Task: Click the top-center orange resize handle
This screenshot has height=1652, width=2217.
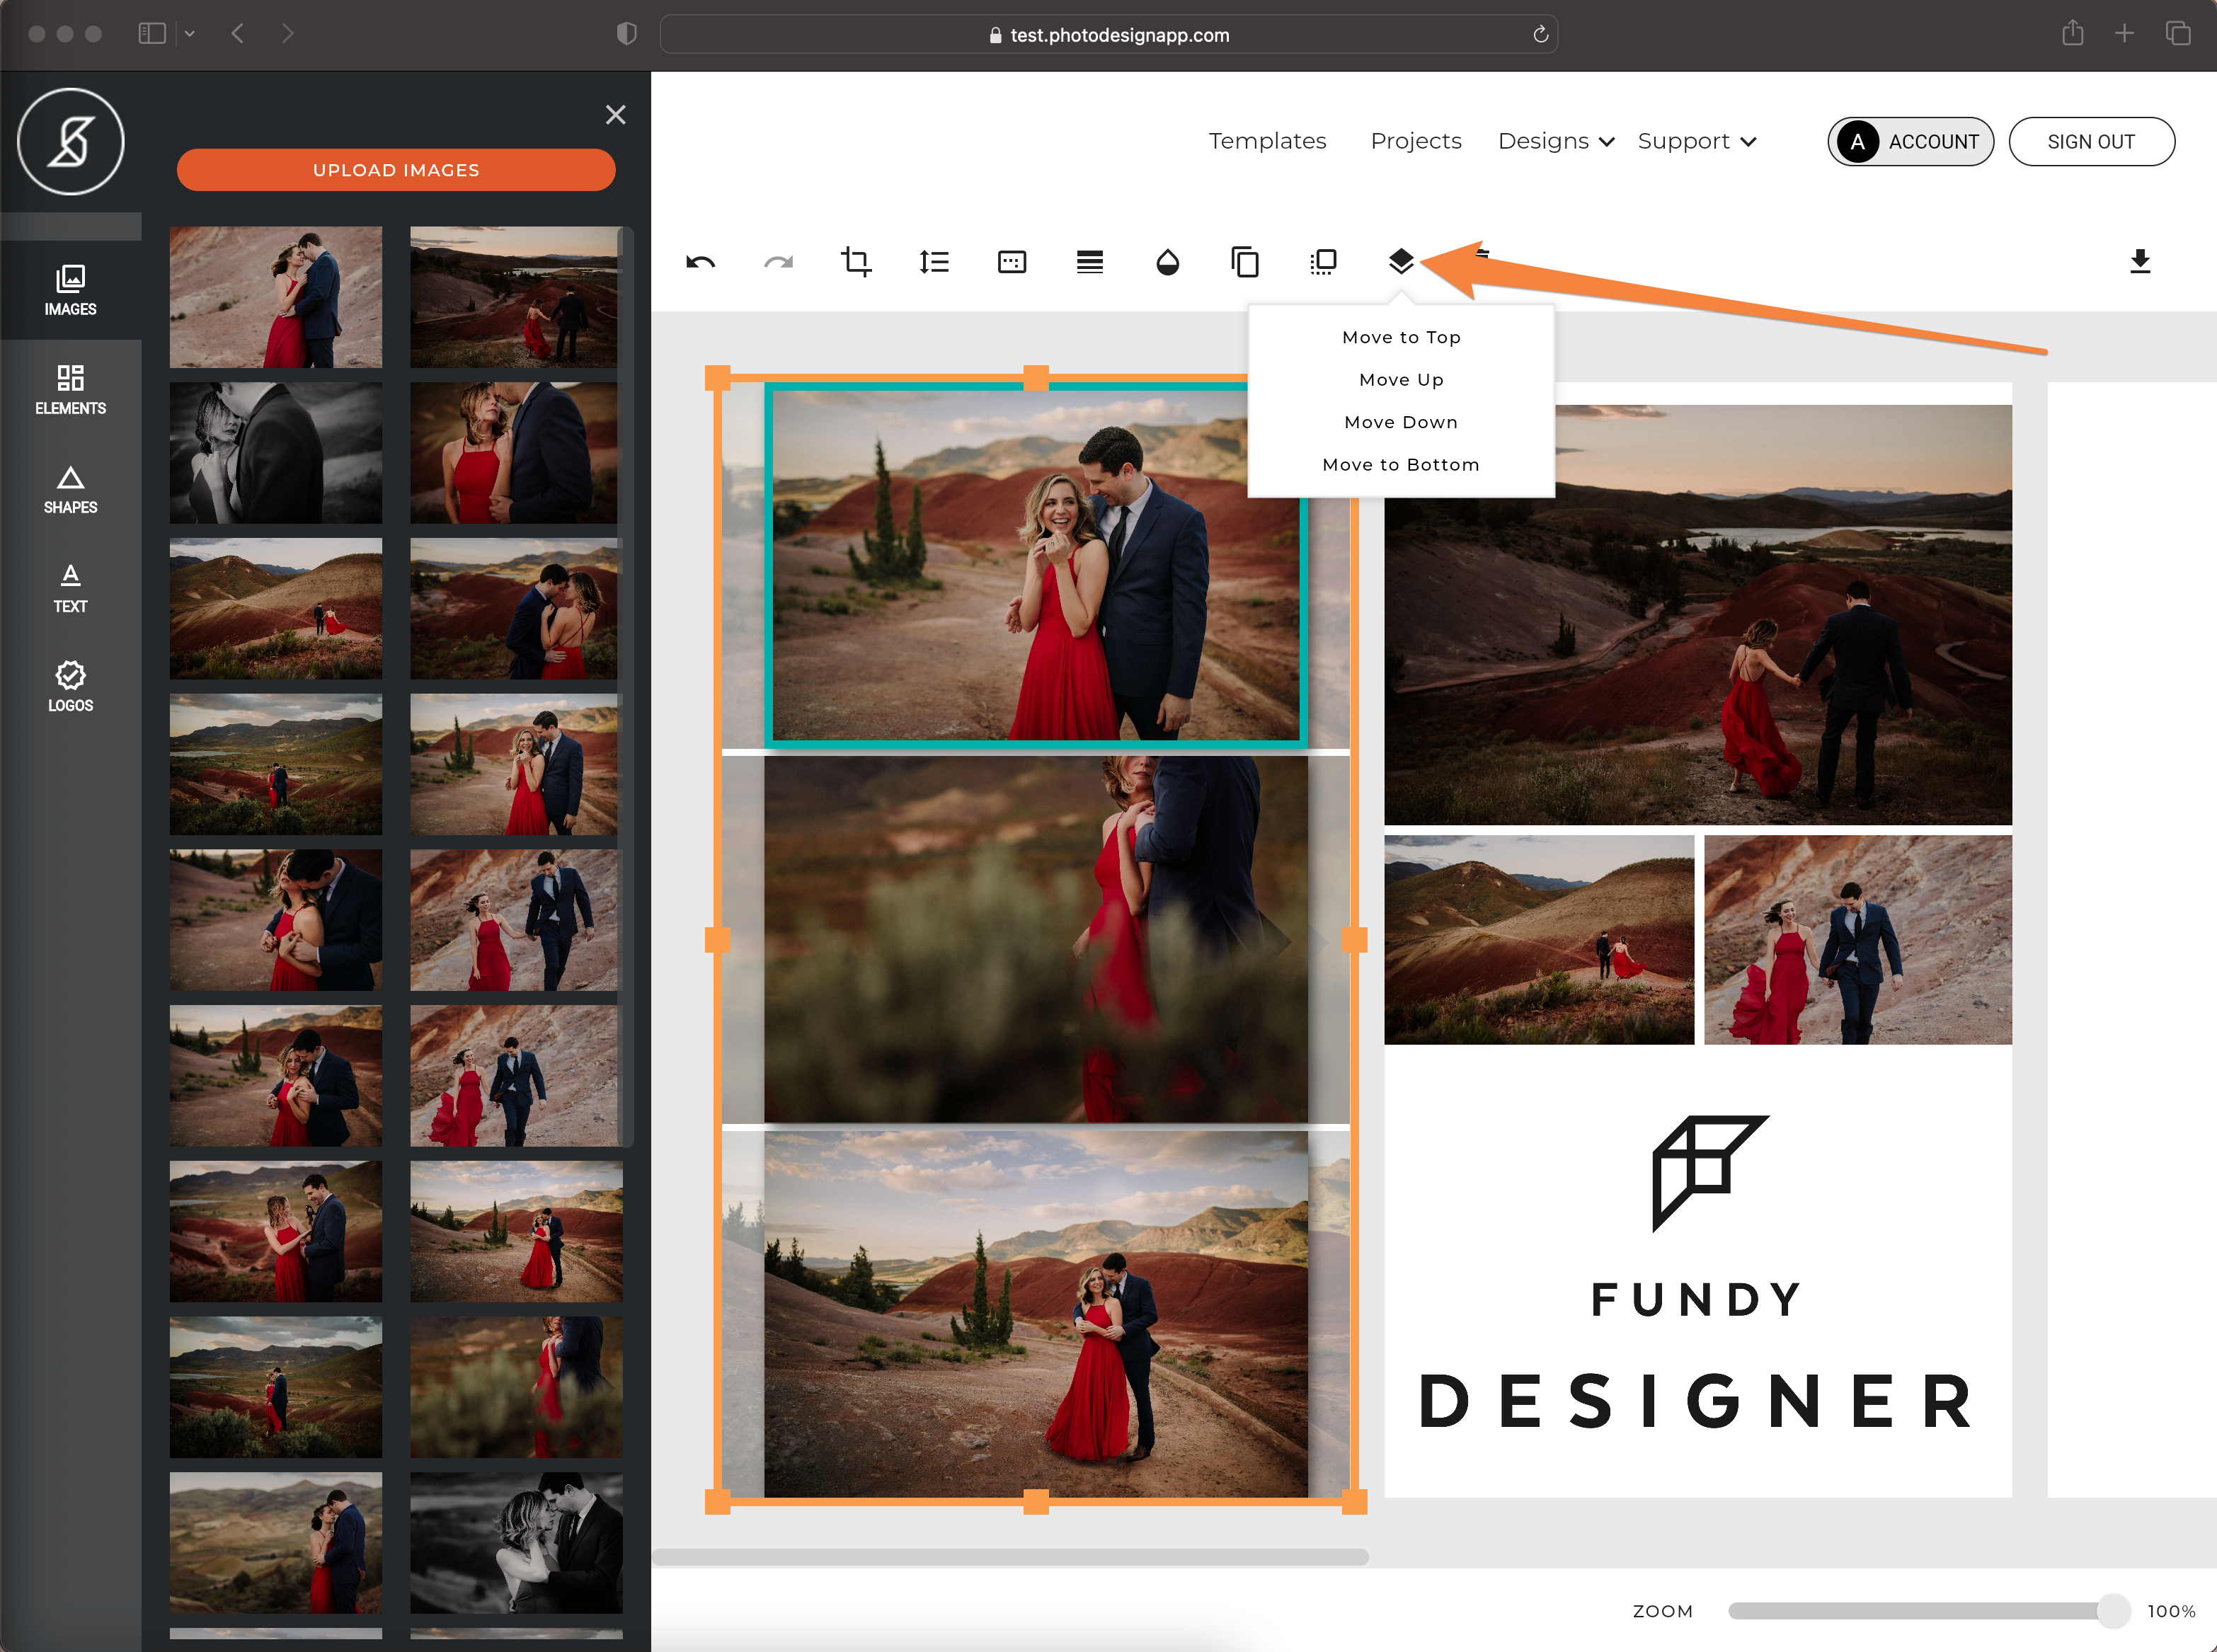Action: (1036, 378)
